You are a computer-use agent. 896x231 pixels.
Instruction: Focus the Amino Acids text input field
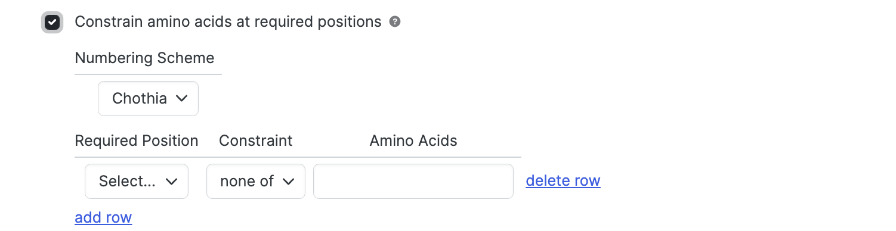click(413, 181)
